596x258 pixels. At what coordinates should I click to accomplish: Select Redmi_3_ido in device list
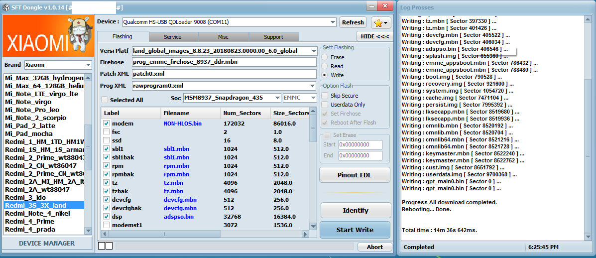point(44,197)
